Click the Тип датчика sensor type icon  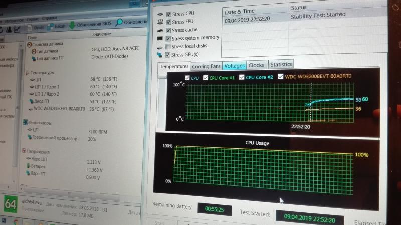pos(34,52)
